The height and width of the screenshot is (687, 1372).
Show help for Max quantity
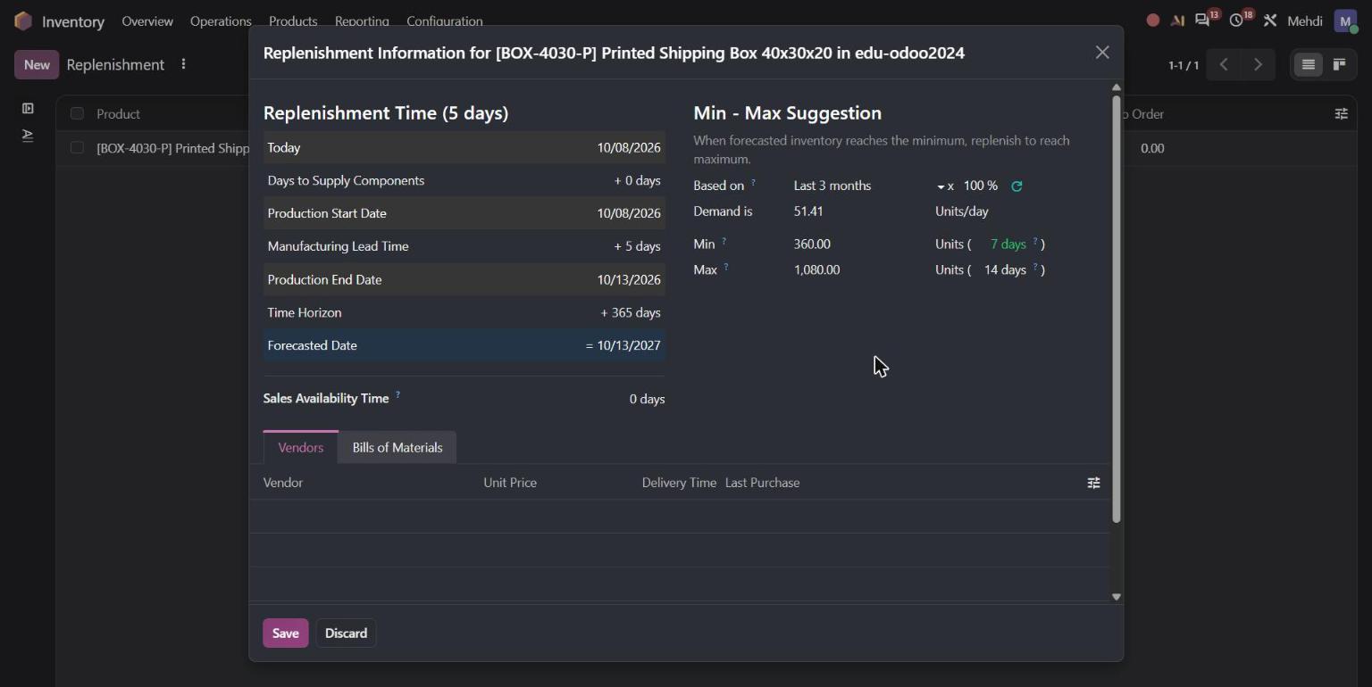pos(726,267)
